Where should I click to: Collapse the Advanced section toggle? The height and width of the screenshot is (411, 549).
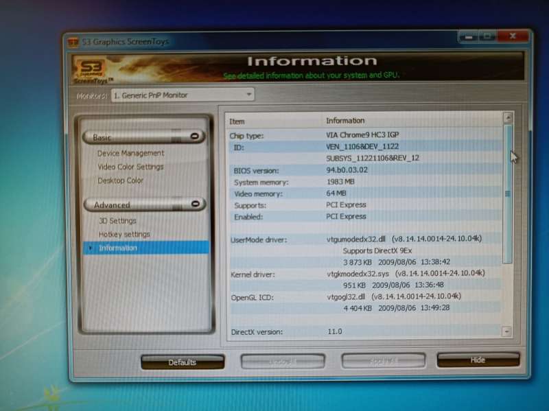coord(196,203)
